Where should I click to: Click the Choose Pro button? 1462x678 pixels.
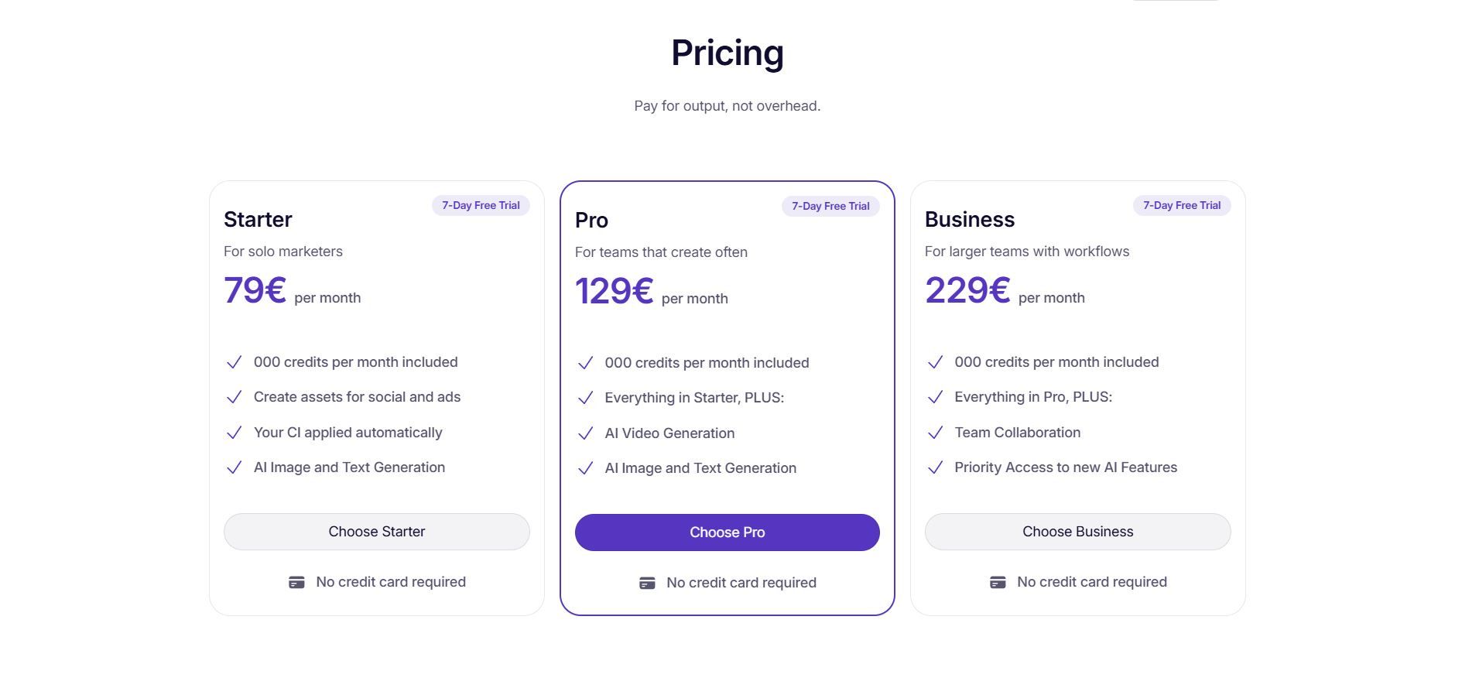pos(727,532)
